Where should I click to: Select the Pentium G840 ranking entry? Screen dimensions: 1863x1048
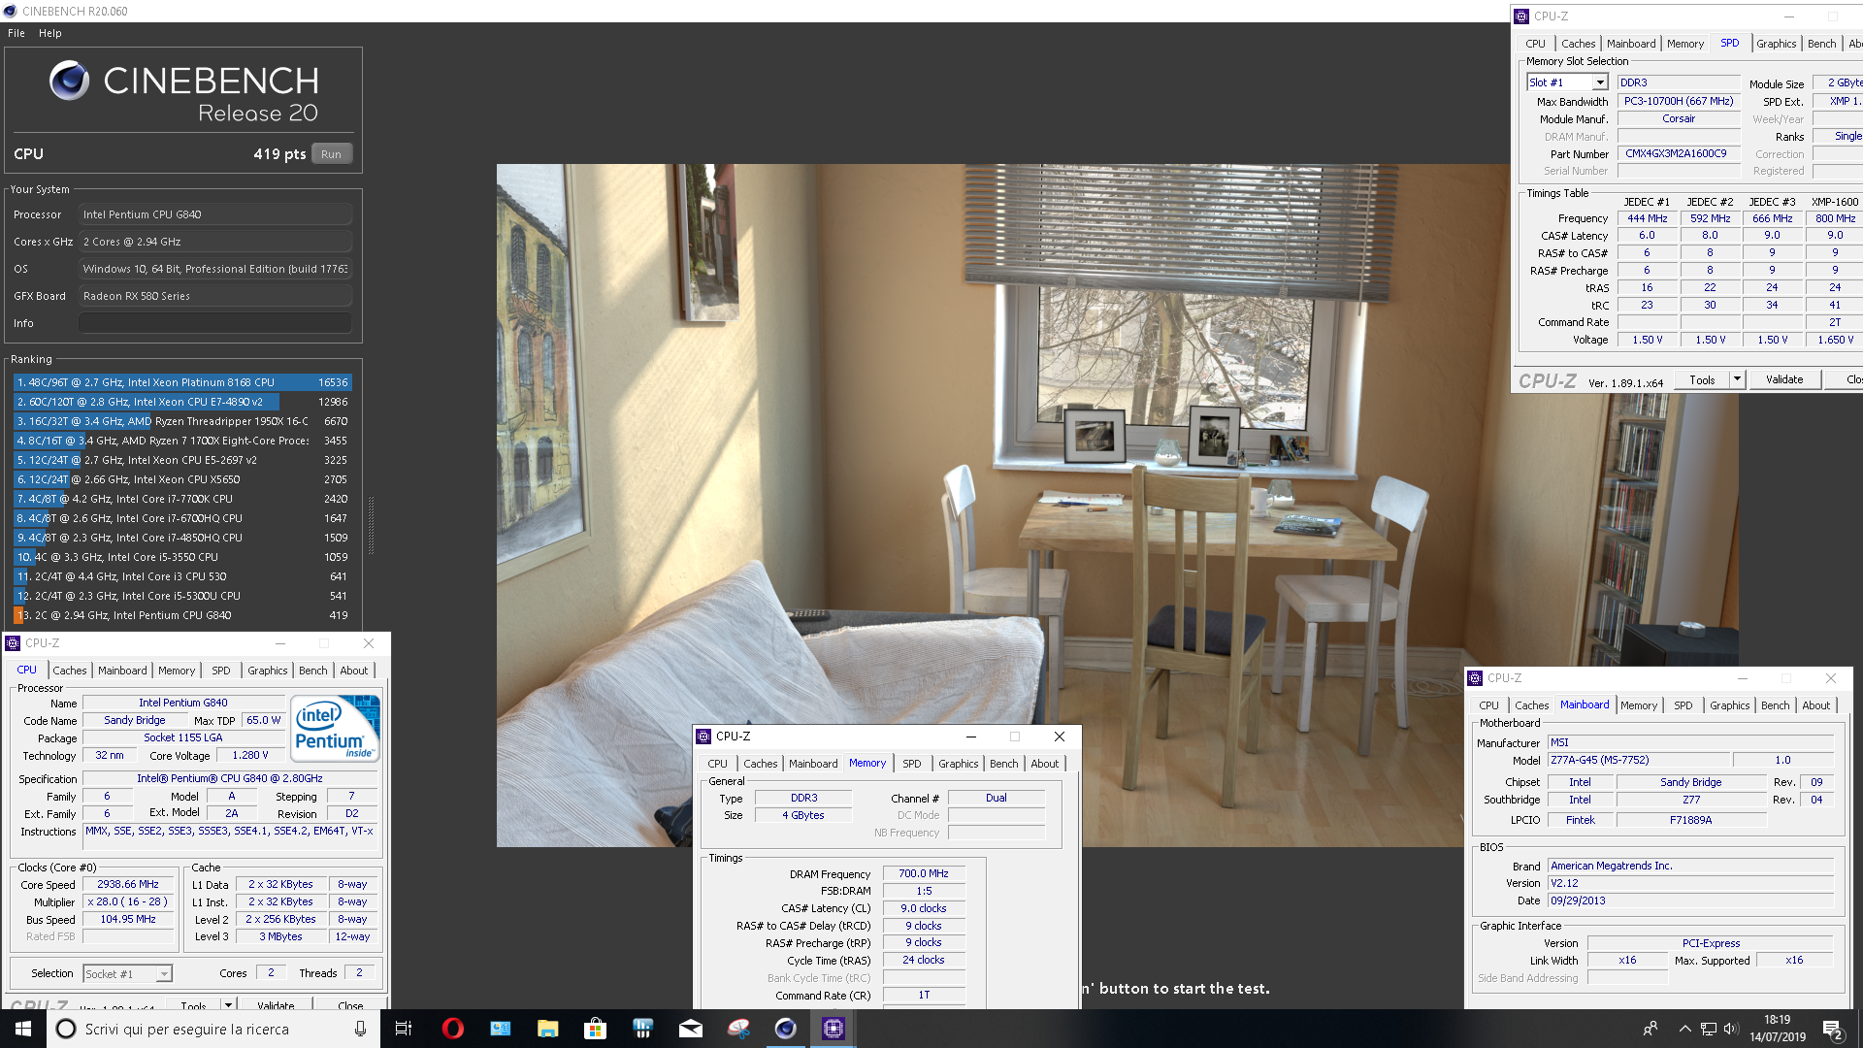point(182,615)
